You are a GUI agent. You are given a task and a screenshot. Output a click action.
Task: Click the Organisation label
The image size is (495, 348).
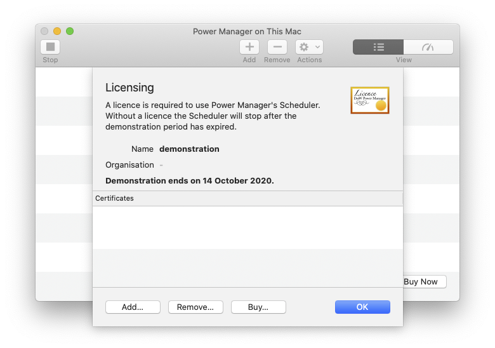(129, 165)
